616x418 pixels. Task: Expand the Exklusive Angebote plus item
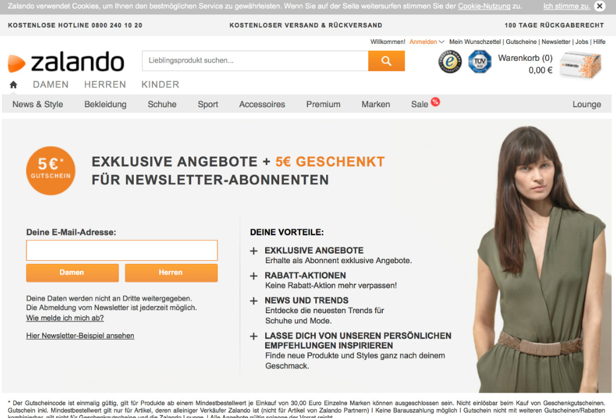254,251
